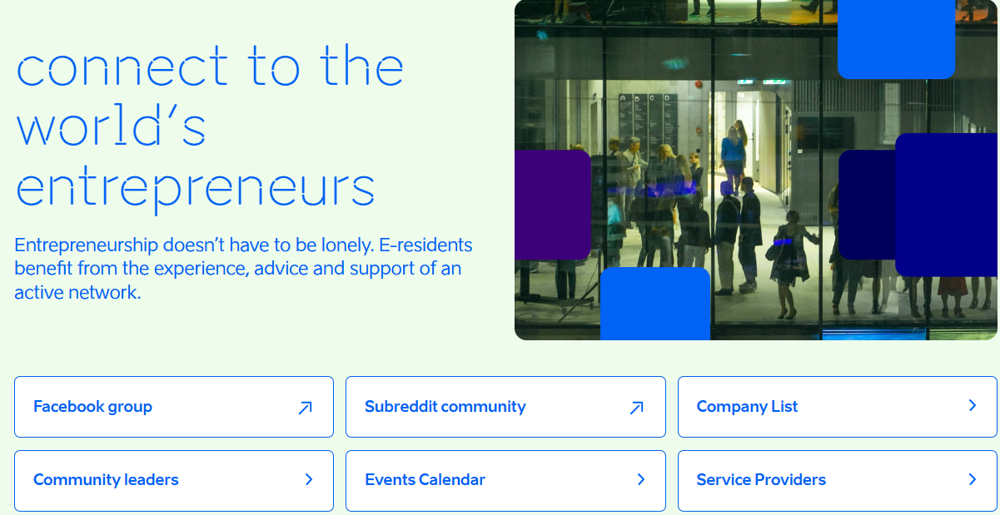View the Community leaders page
1000x515 pixels.
point(174,481)
